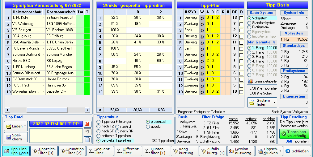Click the Min.Garantie % header

point(262,42)
